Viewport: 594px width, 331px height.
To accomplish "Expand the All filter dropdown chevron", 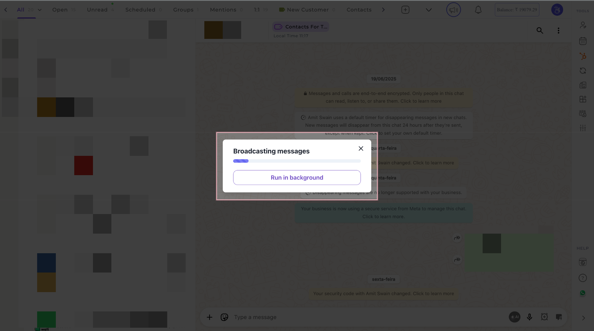I will point(39,9).
